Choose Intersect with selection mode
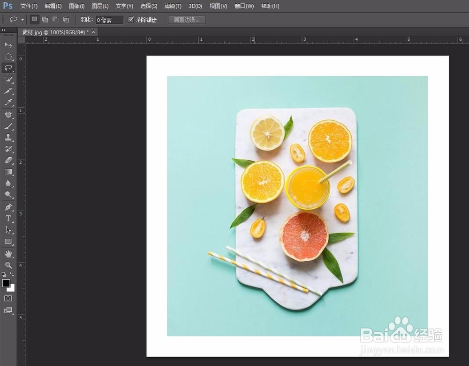The width and height of the screenshot is (469, 366). [66, 20]
